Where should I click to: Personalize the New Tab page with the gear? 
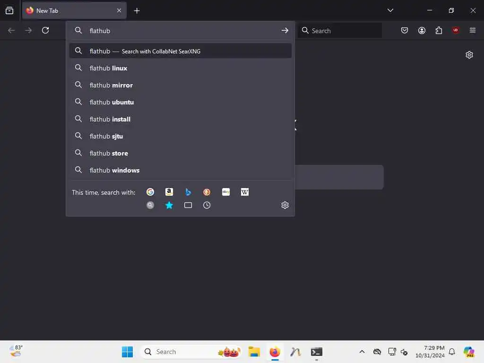[469, 55]
